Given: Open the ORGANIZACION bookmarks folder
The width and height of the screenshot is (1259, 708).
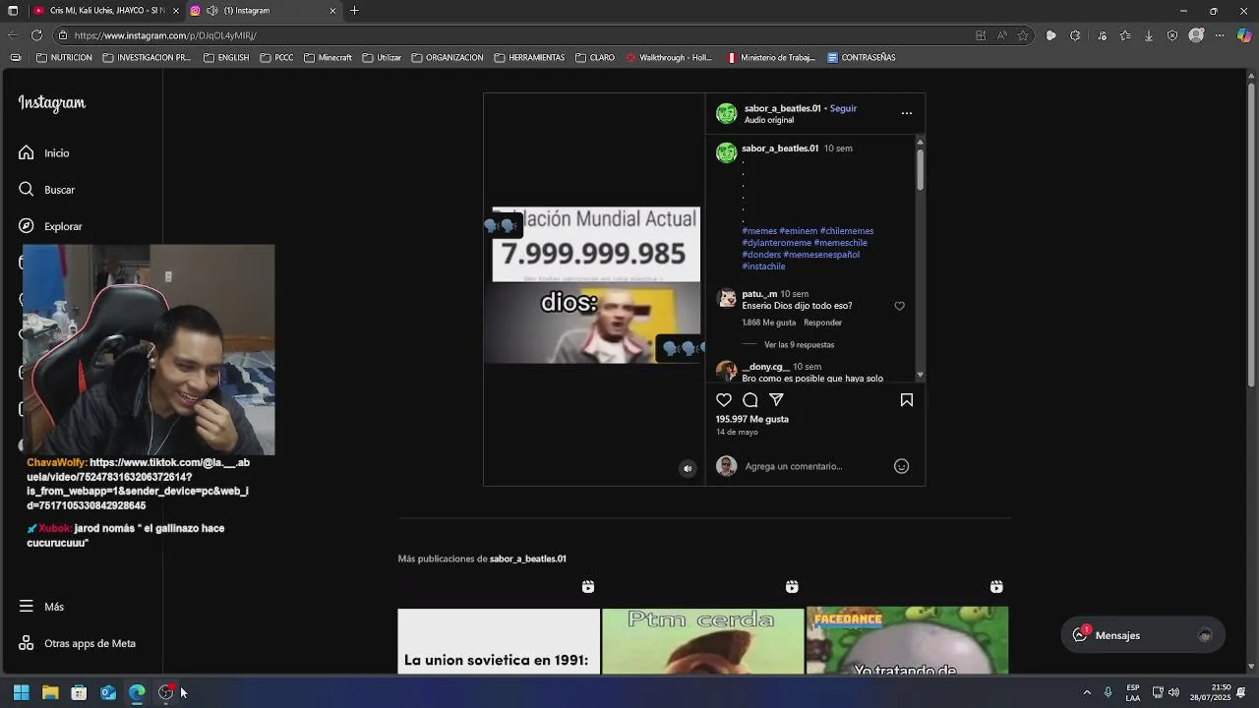Looking at the screenshot, I should pos(448,58).
